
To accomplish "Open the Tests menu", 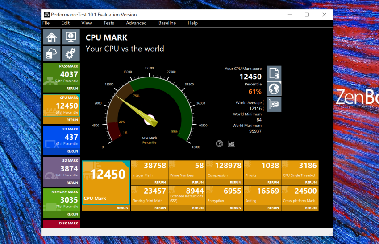I will pos(109,23).
